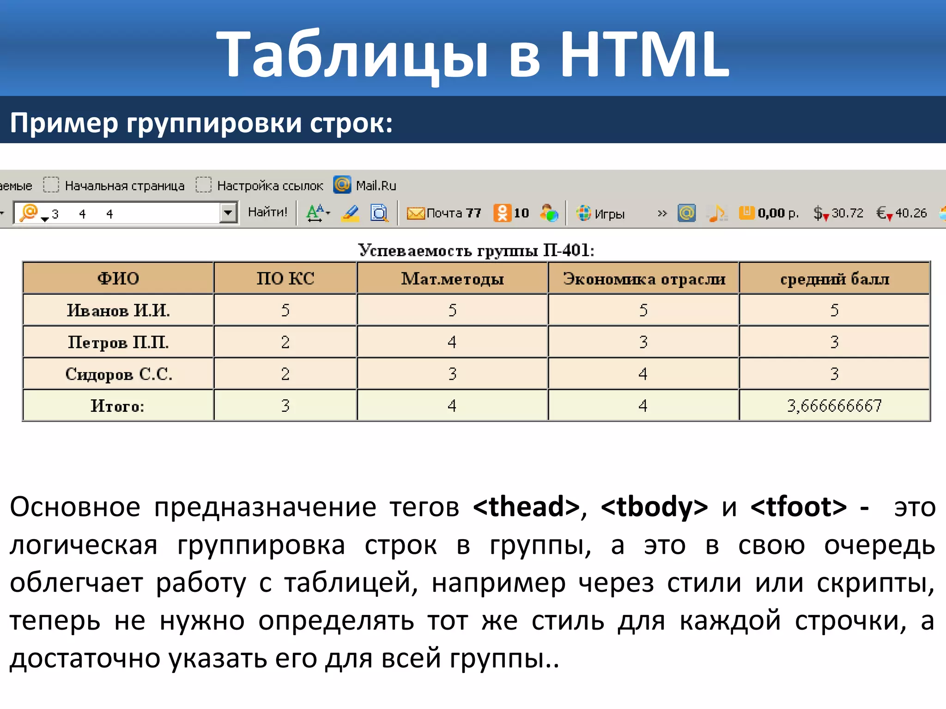Click Сидоров С.С. Экономика отрасли cell 4
Viewport: 946px width, 709px height.
(x=643, y=374)
